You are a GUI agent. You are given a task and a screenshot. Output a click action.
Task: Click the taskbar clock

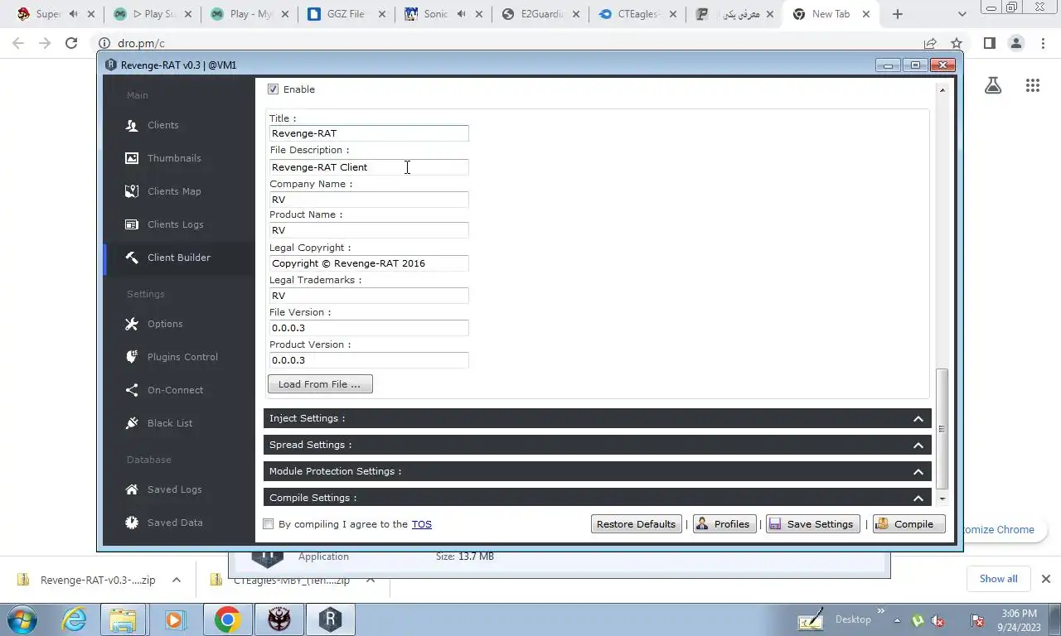click(x=1019, y=620)
